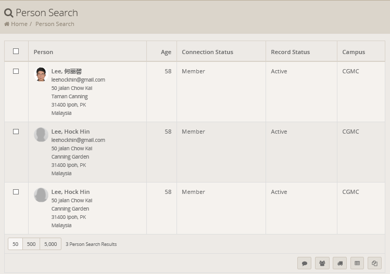Screen dimensions: 390x274
Task: Check the box for Lee, 何丽蓉
Action: point(16,71)
